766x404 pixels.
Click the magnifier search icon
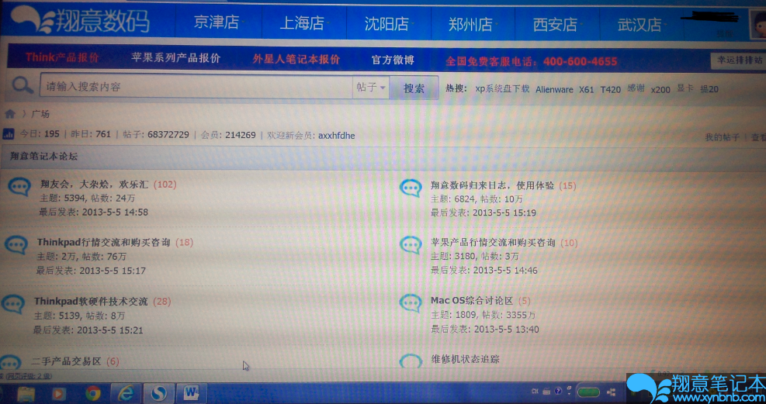coord(22,86)
